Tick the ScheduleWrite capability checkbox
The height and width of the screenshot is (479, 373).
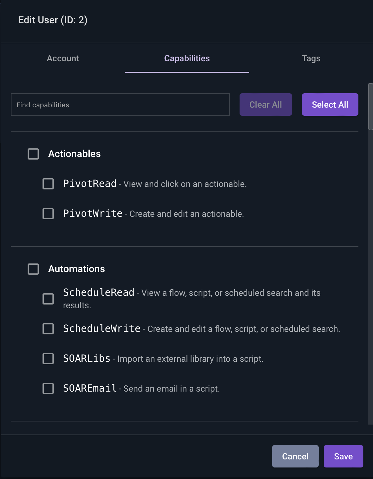(x=48, y=329)
